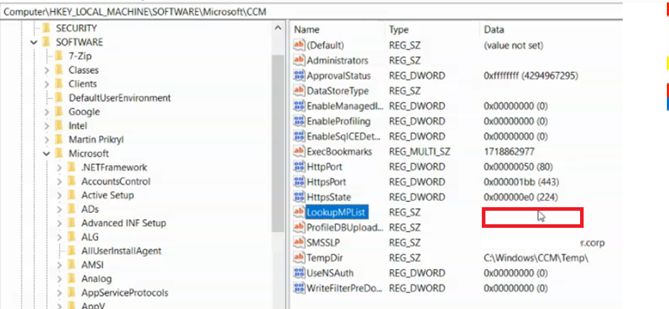Click the Intel folder icon
This screenshot has height=309, width=669.
pyautogui.click(x=59, y=125)
